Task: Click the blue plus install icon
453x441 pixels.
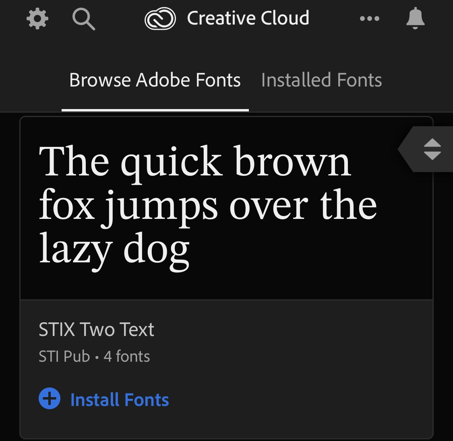Action: [50, 398]
